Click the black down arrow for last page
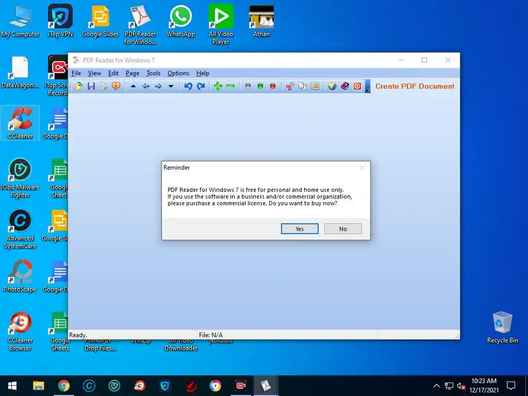The image size is (528, 396). (171, 86)
